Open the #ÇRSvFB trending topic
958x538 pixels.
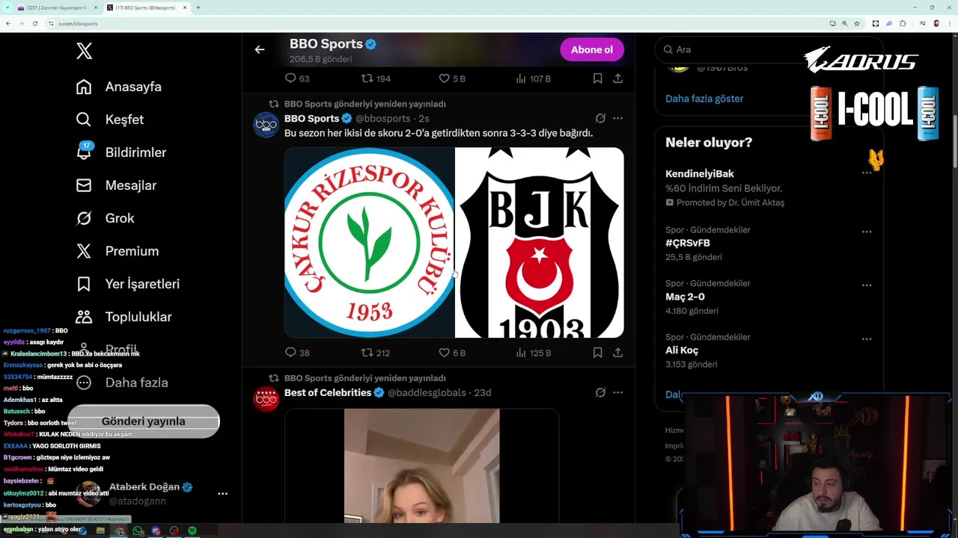pyautogui.click(x=688, y=243)
